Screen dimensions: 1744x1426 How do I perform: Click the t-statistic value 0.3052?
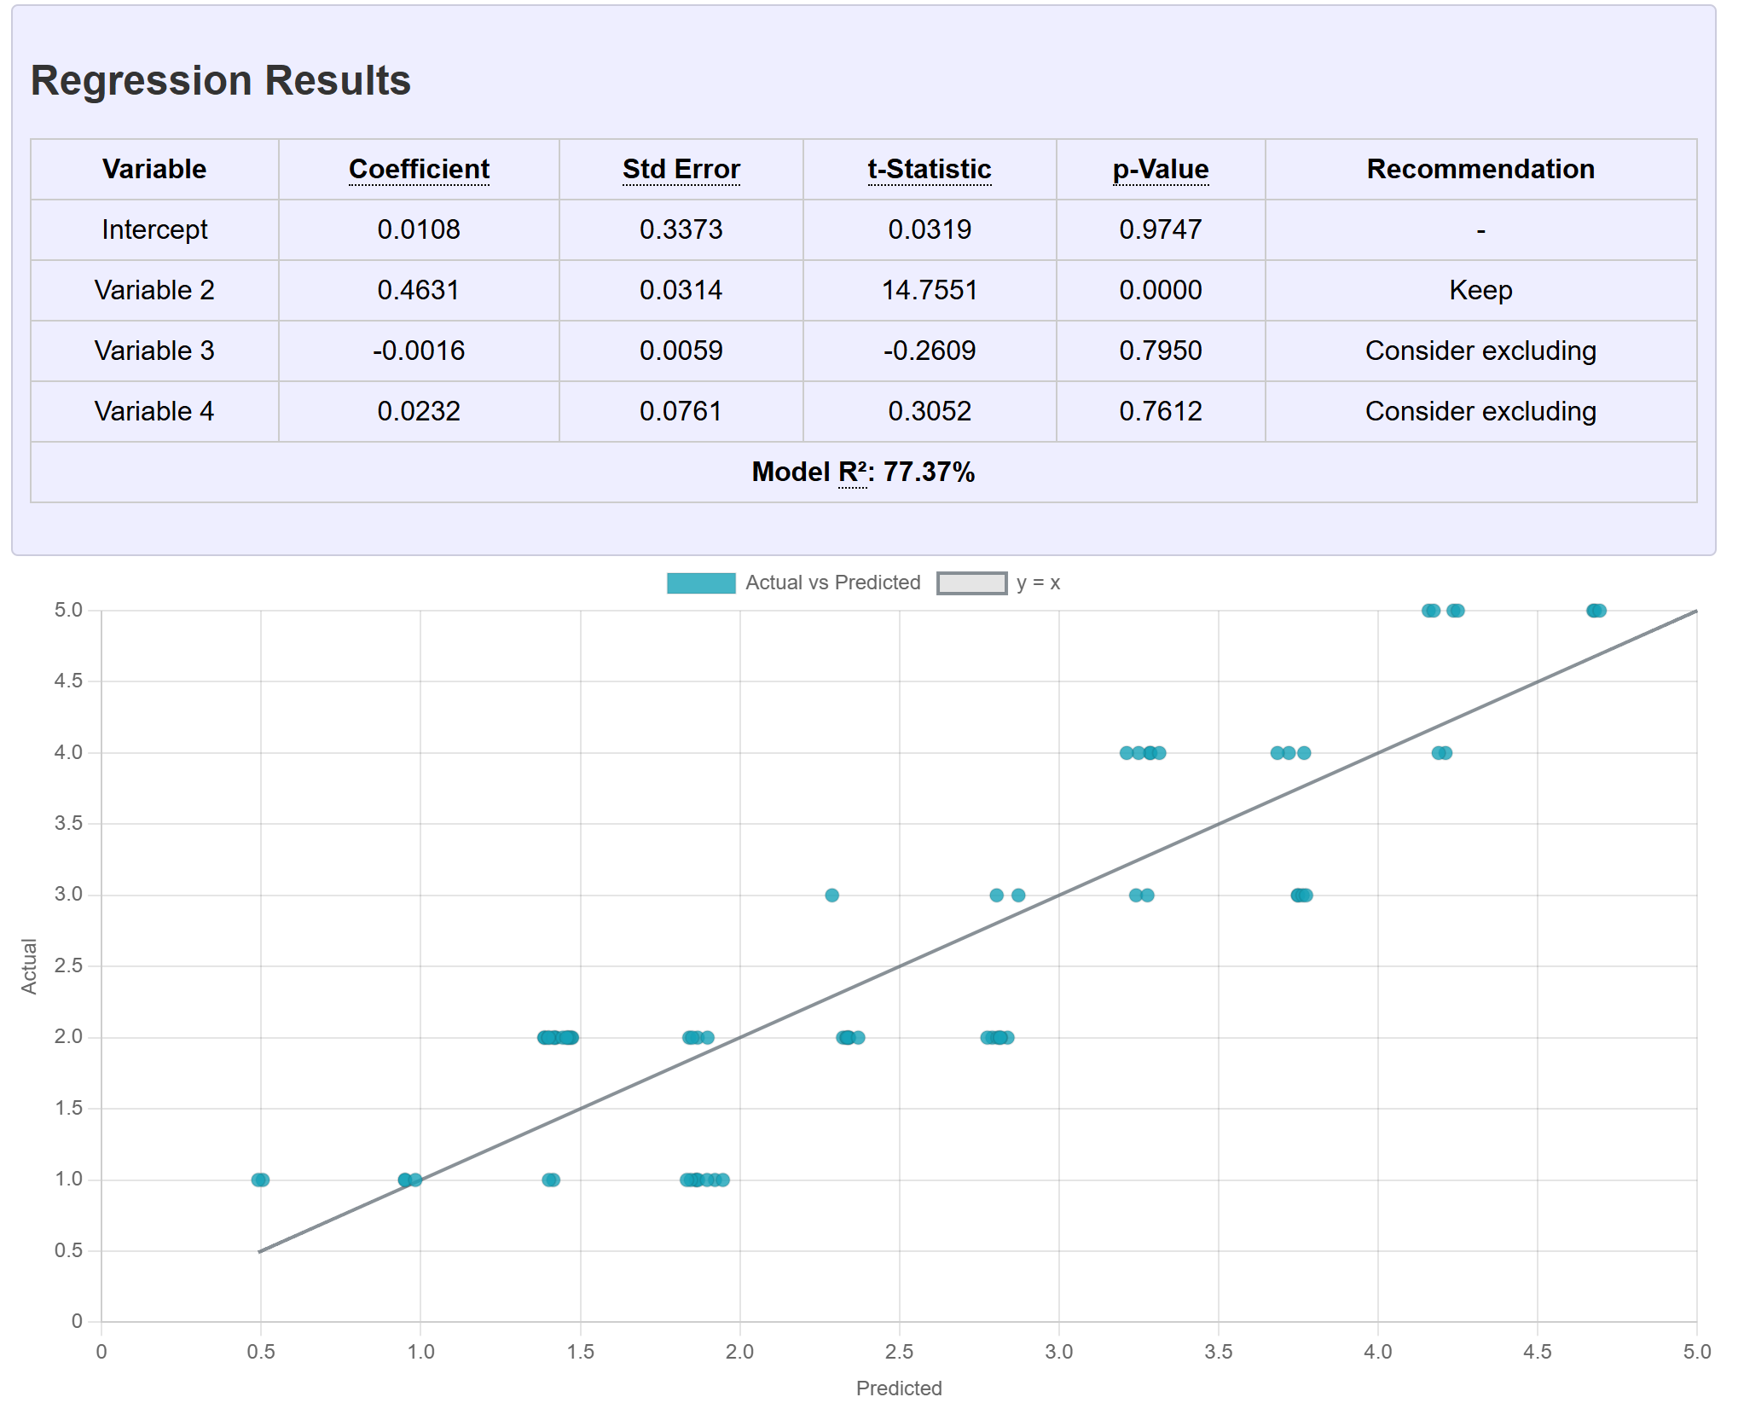(930, 411)
